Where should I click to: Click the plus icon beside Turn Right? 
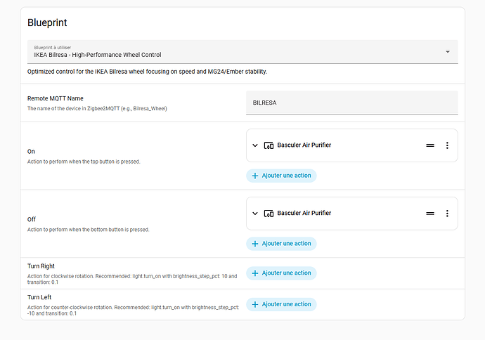255,273
